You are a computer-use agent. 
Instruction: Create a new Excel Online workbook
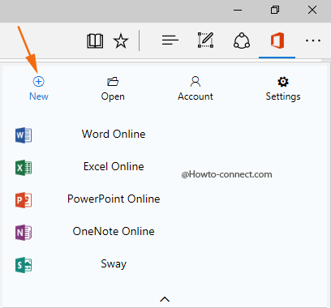114,166
